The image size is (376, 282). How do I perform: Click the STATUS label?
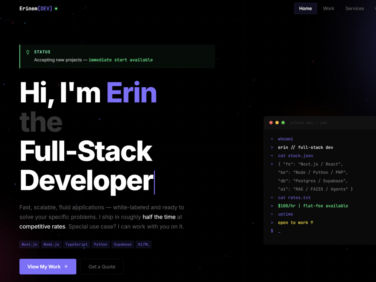click(42, 52)
